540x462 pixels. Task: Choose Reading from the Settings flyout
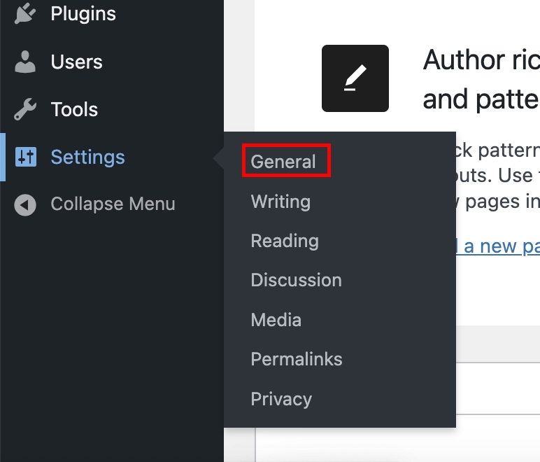[x=285, y=241]
